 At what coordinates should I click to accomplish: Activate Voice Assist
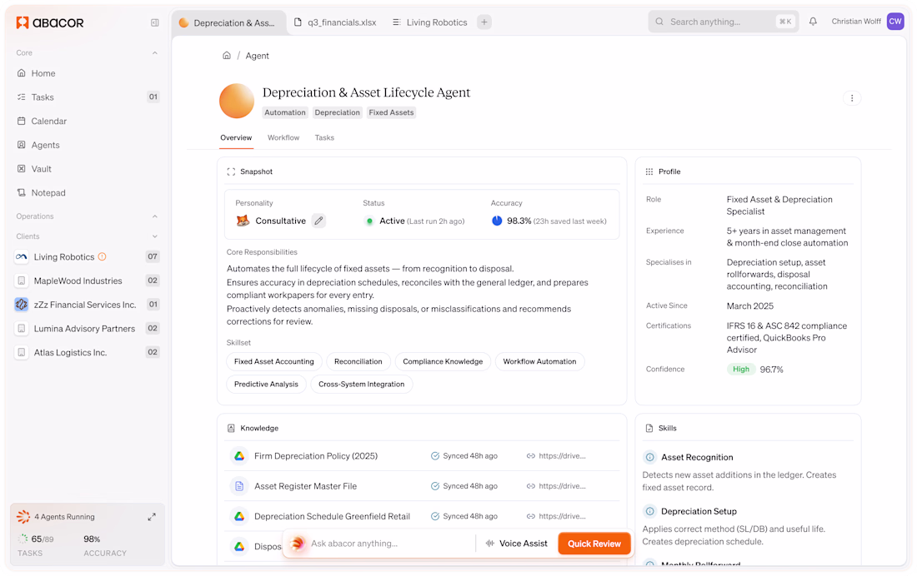point(516,544)
